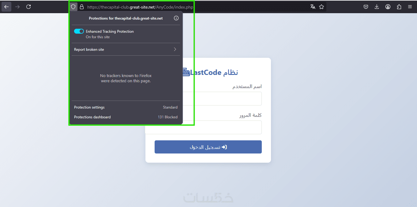The image size is (417, 207).
Task: Open the hamburger application menu
Action: [x=410, y=7]
